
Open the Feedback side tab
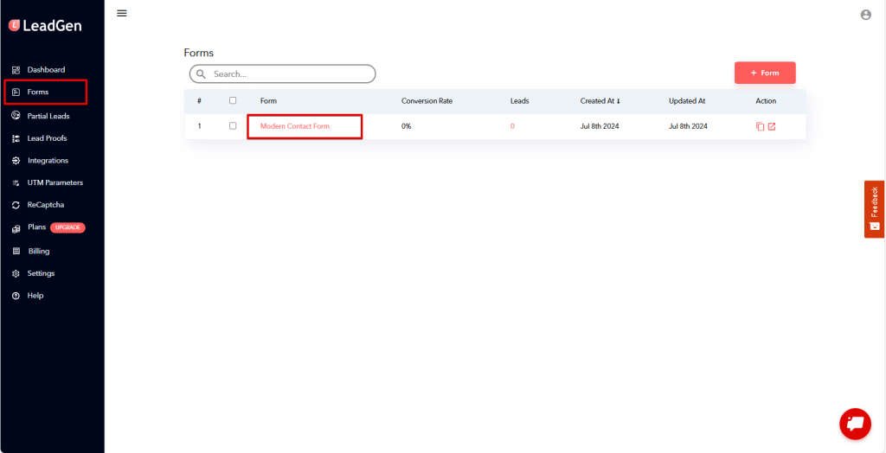click(874, 208)
